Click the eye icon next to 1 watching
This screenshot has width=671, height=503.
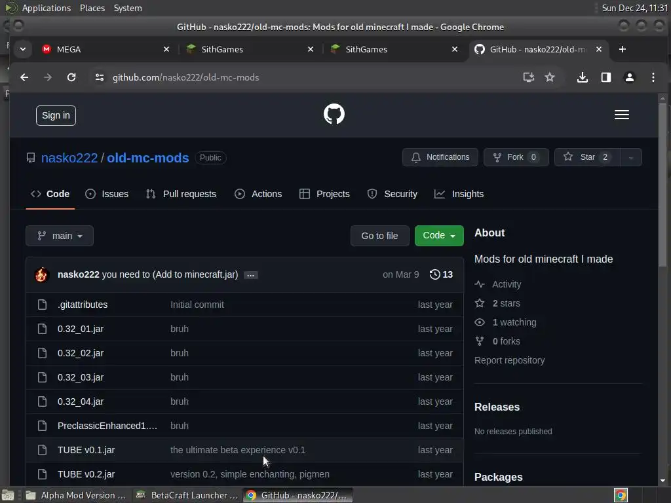[480, 322]
